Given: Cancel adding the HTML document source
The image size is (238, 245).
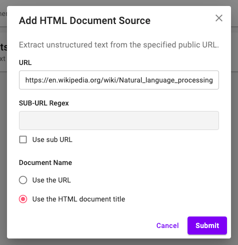Looking at the screenshot, I should click(x=167, y=225).
